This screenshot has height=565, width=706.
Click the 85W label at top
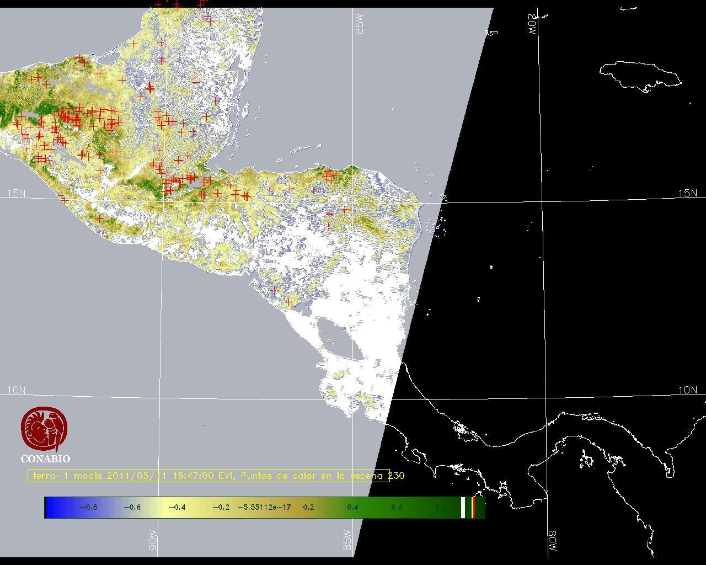tap(360, 24)
